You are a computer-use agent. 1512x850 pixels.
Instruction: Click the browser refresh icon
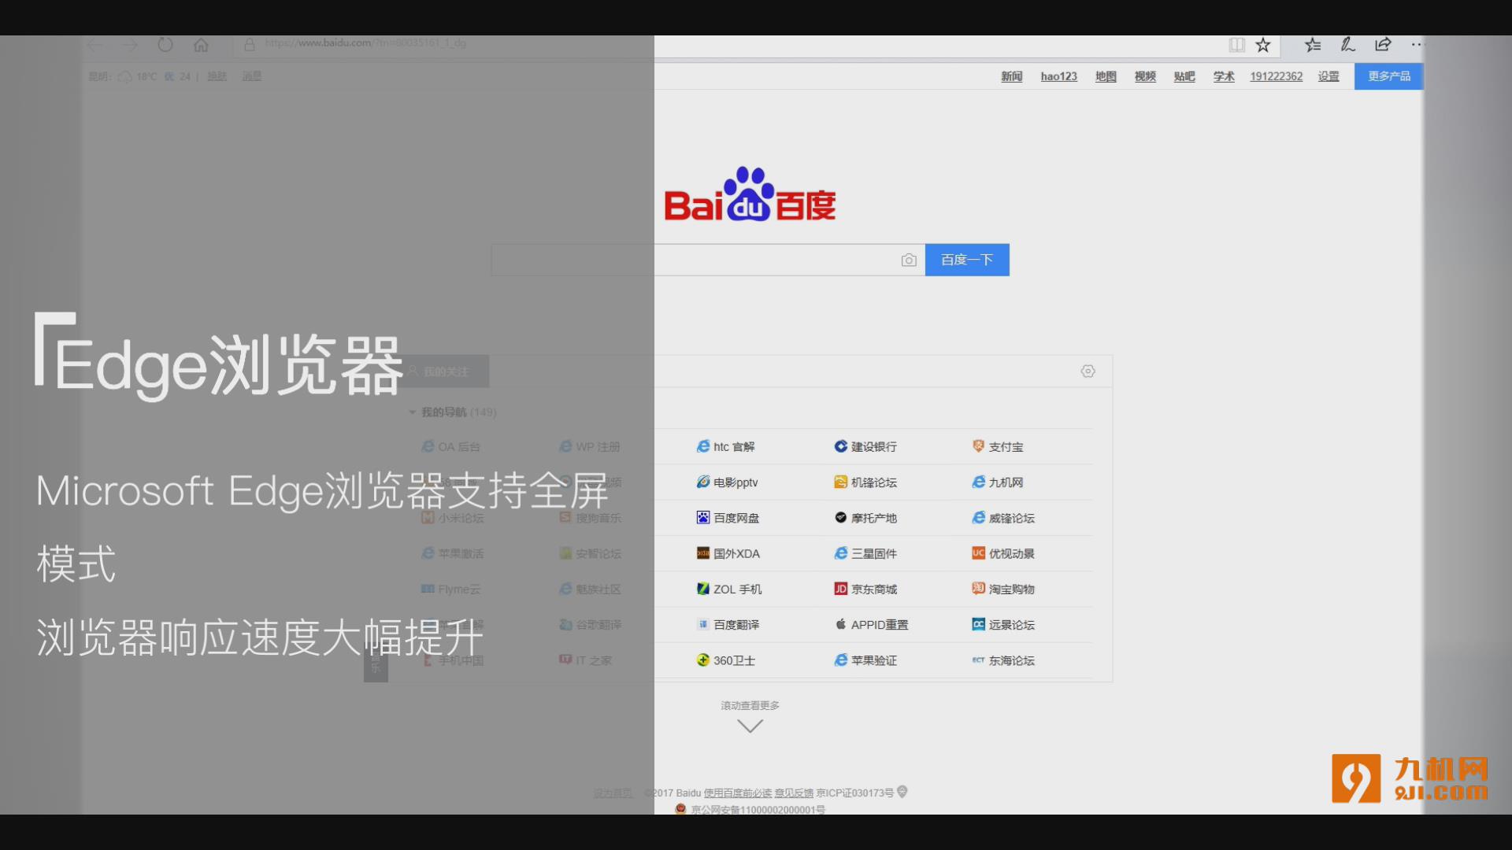coord(165,45)
